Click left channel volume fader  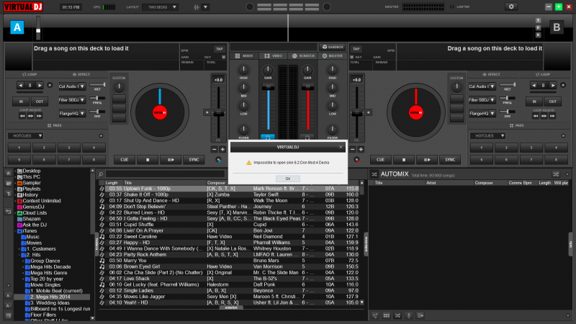click(x=268, y=86)
